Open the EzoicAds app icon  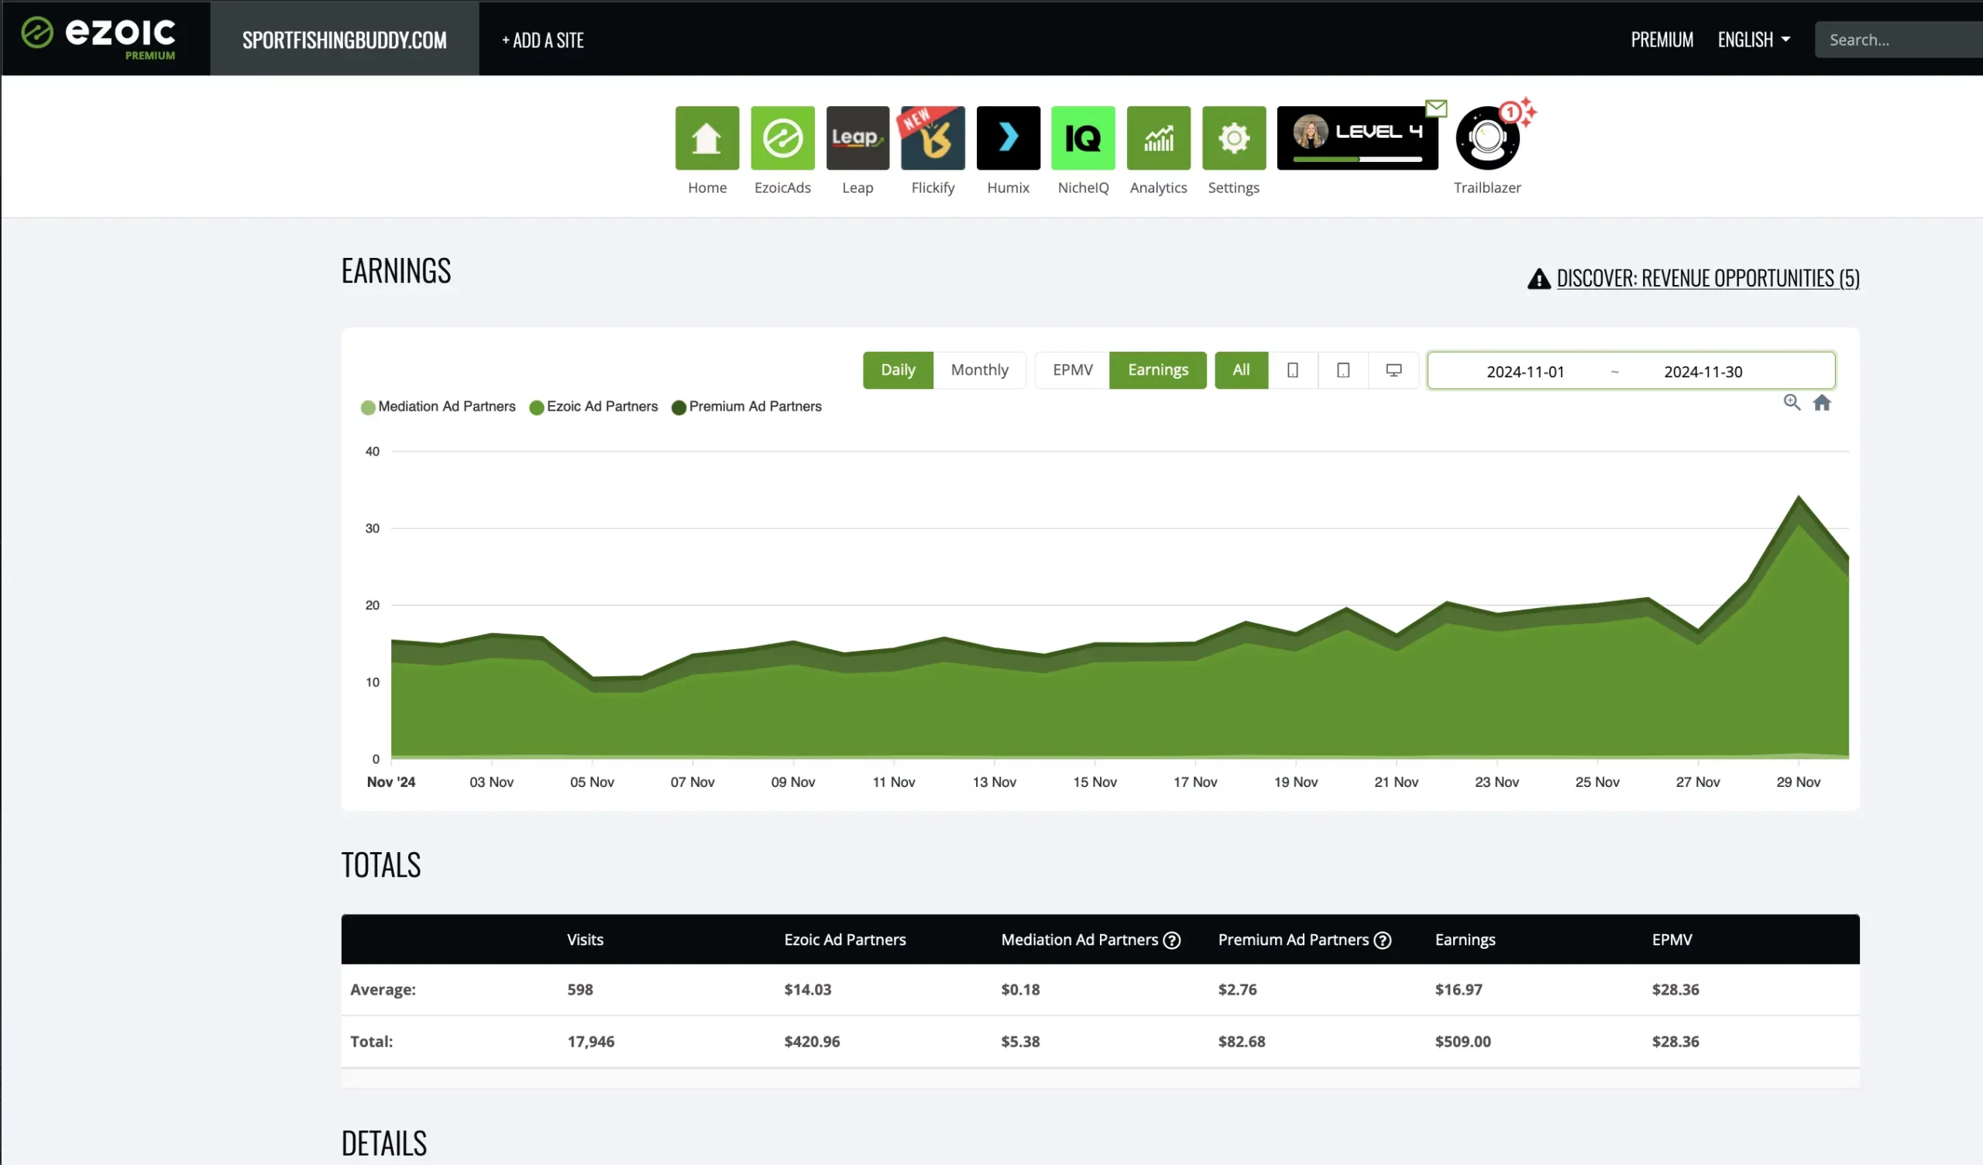(x=782, y=138)
